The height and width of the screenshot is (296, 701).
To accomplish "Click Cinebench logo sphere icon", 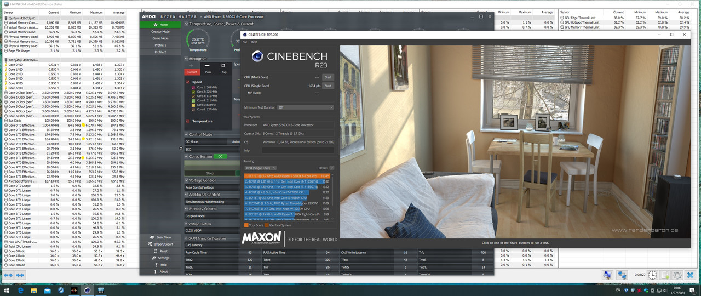I will (258, 56).
